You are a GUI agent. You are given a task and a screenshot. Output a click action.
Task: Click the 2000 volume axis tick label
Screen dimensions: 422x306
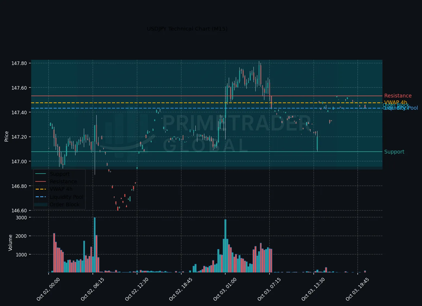coord(21,236)
